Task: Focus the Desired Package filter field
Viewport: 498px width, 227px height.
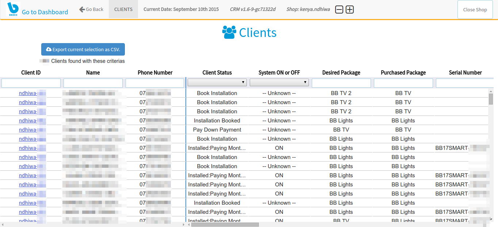Action: (341, 83)
